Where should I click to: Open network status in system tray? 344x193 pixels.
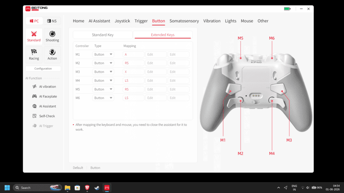point(302,188)
